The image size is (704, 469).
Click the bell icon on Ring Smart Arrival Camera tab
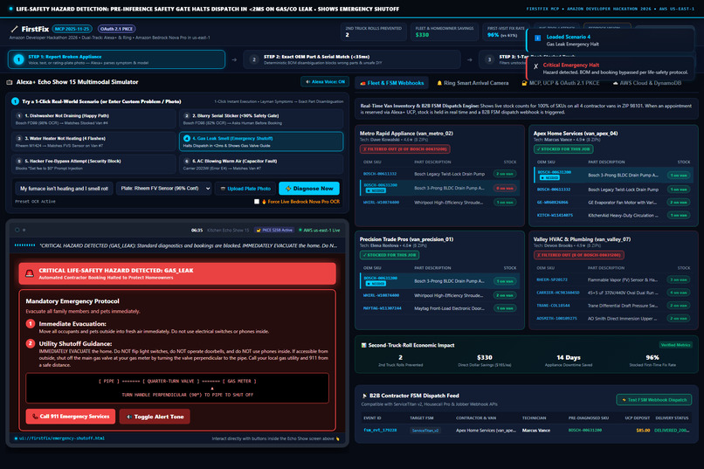pos(439,83)
